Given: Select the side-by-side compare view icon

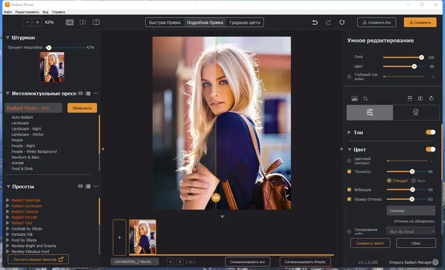Looking at the screenshot, I should (x=83, y=22).
